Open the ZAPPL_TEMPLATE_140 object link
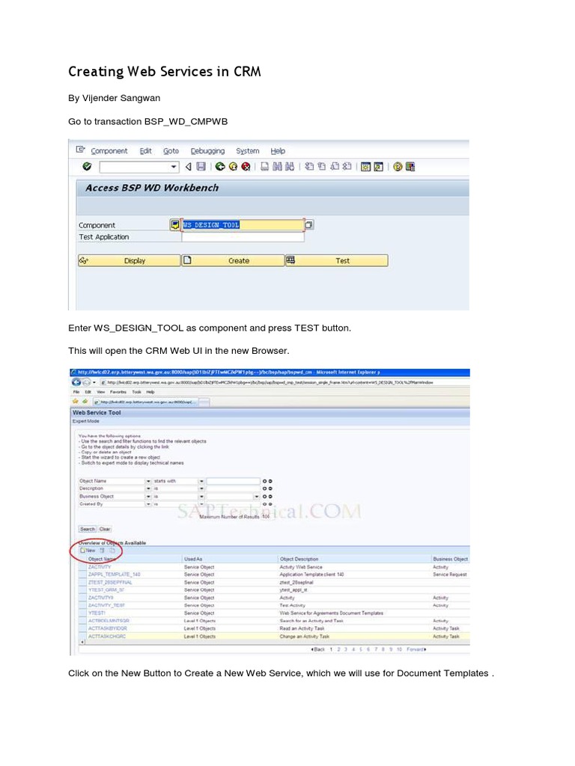Viewport: 575px width, 766px height. tap(114, 574)
